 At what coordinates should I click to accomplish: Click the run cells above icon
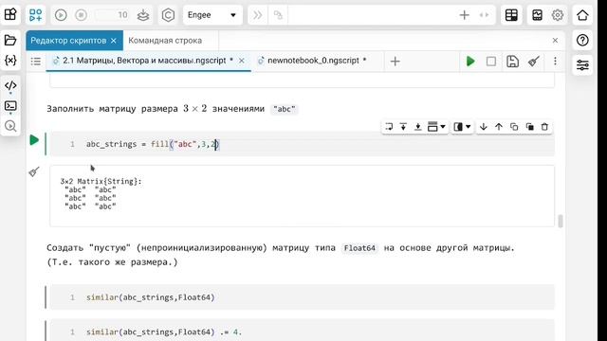click(403, 127)
